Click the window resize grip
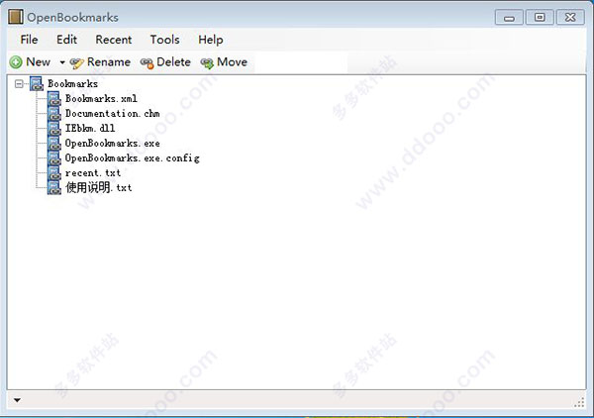This screenshot has height=418, width=594. 579,402
